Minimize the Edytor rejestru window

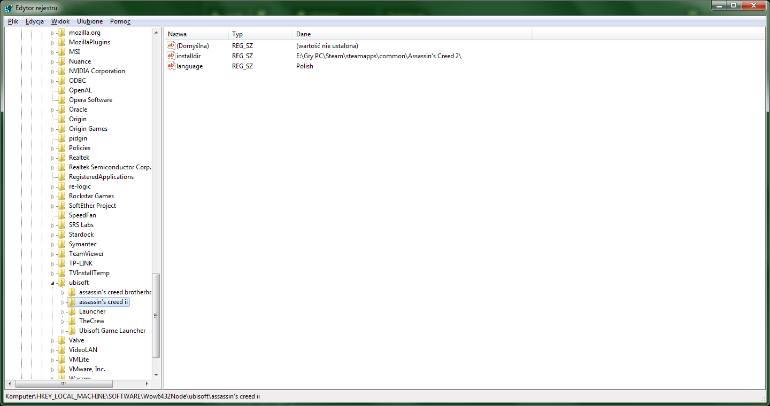[719, 5]
